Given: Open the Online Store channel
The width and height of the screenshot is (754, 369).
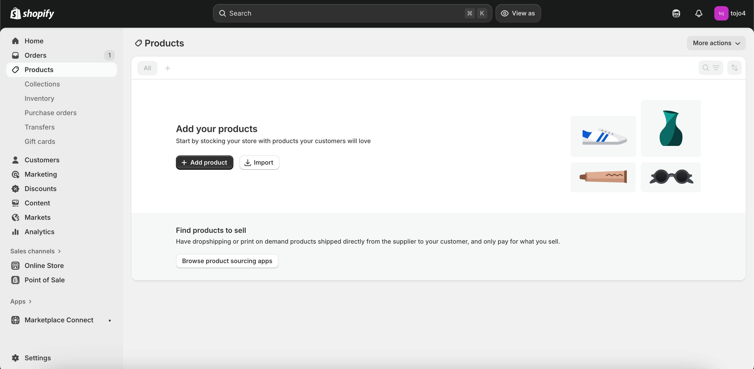Looking at the screenshot, I should [44, 265].
